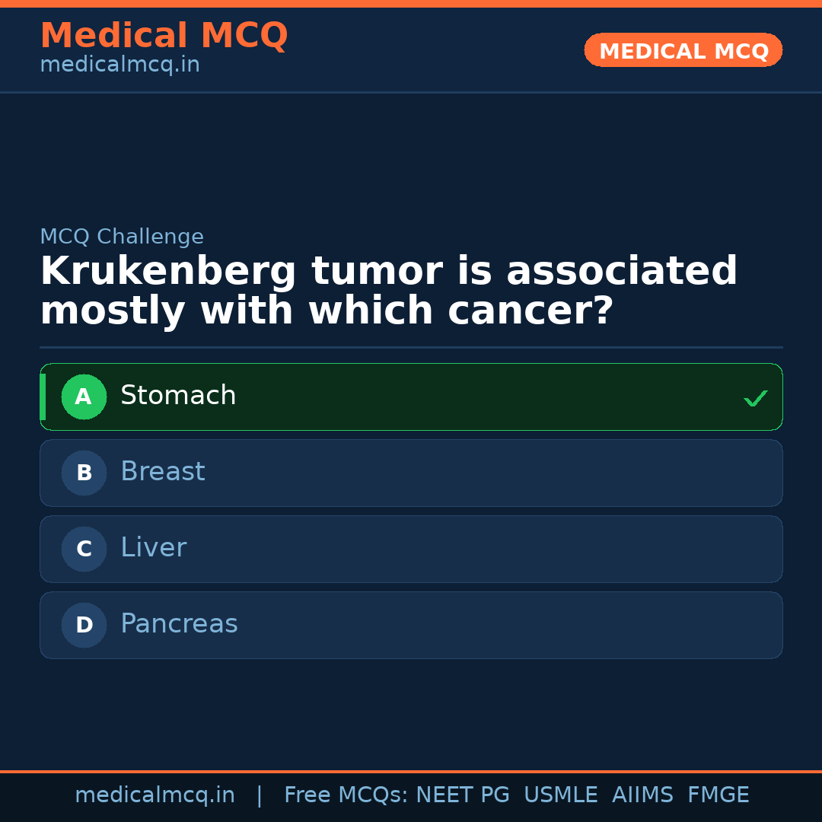This screenshot has width=822, height=822.
Task: Click the green left bar on option A
Action: 43,397
